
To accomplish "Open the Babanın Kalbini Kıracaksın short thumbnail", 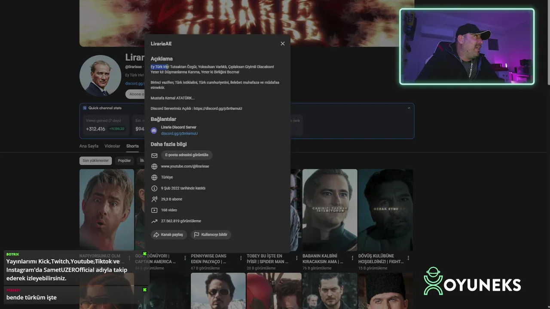I will point(330,210).
